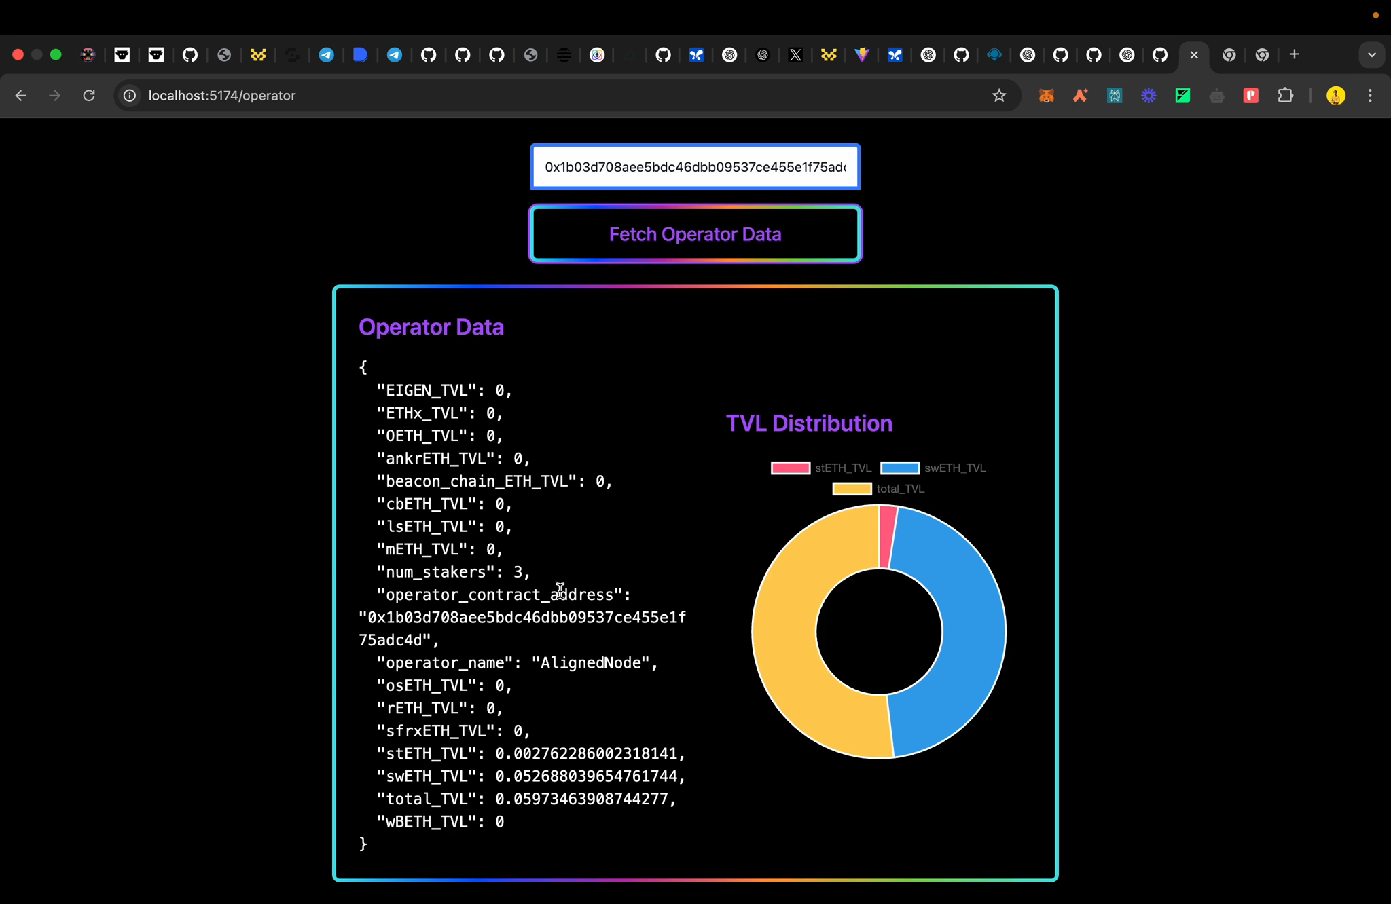
Task: Switch to the multicolor rings icon tab
Action: tap(597, 55)
